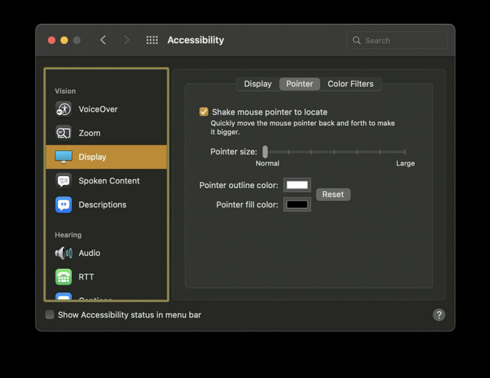Open the pointer fill color swatch
The height and width of the screenshot is (378, 490).
click(297, 205)
